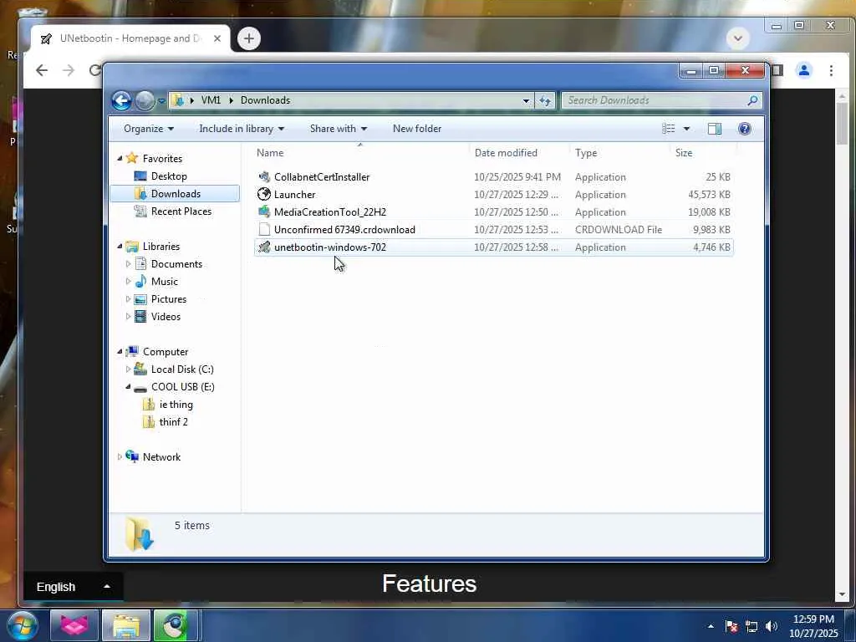Expand the Music library node
This screenshot has height=642, width=856.
(x=128, y=282)
